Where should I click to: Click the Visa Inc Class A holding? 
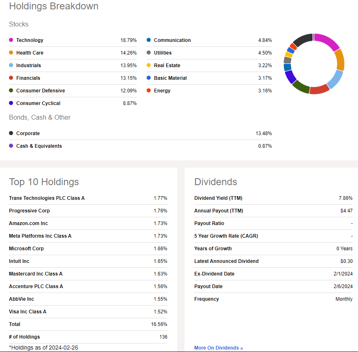pos(28,312)
